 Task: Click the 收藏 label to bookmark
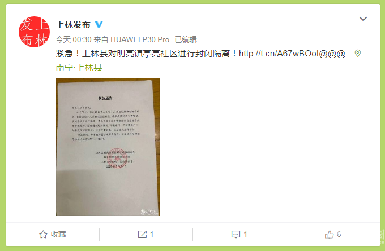click(58, 235)
